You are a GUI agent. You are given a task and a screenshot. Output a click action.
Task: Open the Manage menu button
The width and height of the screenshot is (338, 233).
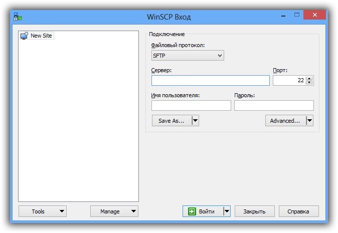(114, 211)
